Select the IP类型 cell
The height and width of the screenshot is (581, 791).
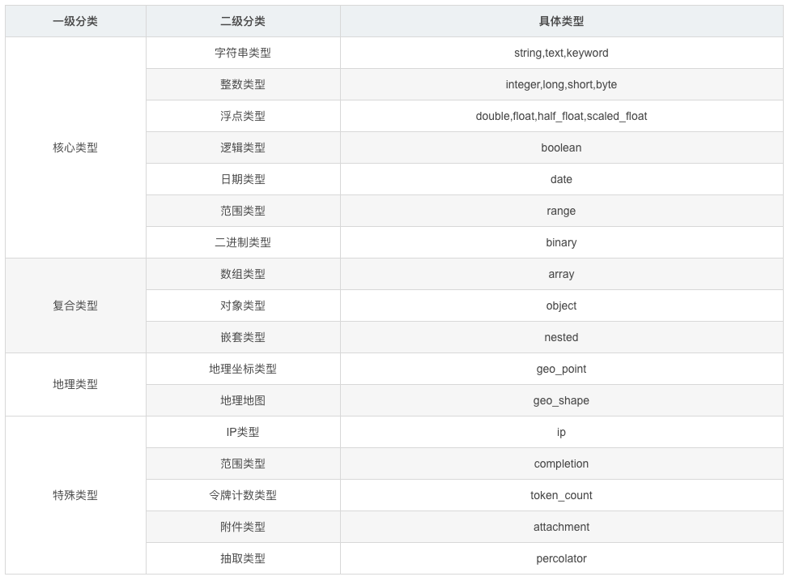pyautogui.click(x=243, y=432)
